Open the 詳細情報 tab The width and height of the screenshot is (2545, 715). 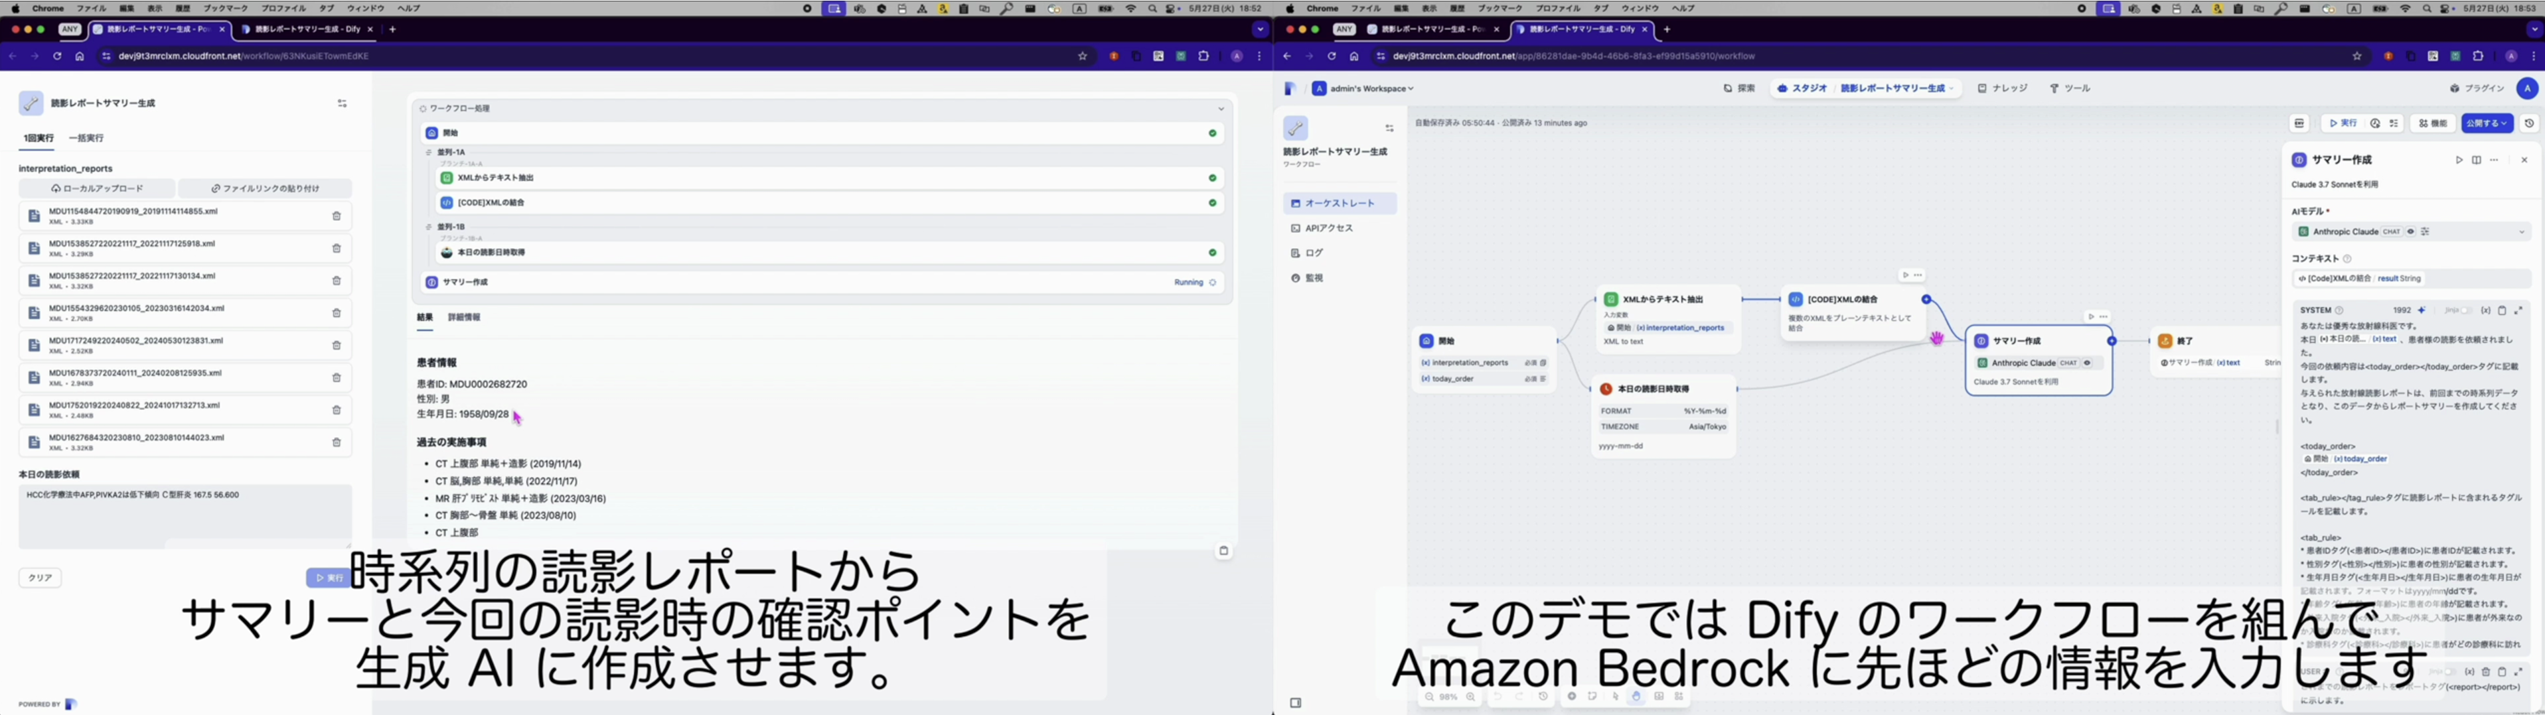[x=465, y=318]
